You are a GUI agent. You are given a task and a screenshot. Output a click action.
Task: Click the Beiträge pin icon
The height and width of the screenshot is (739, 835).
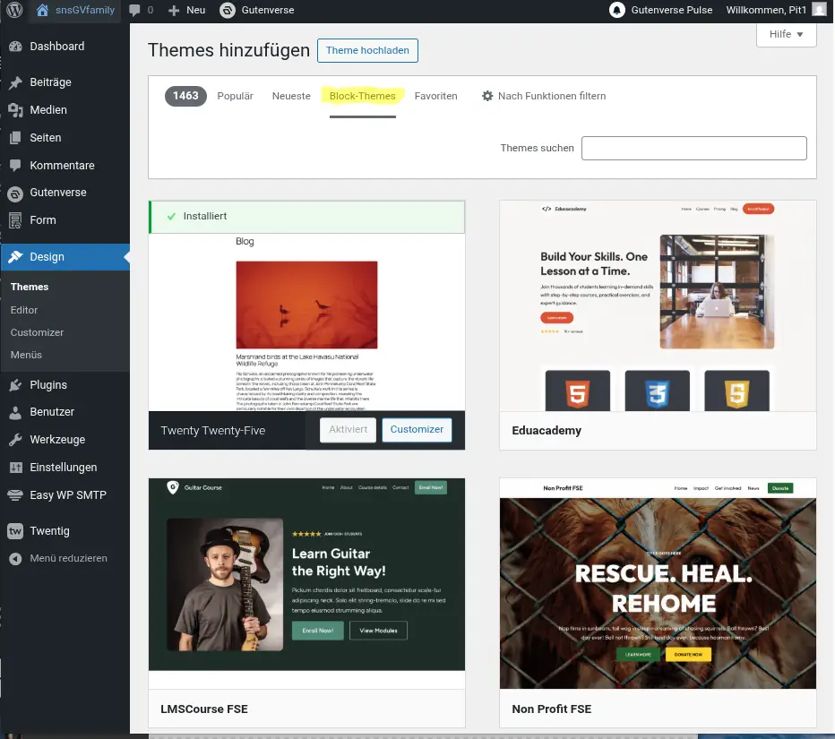(15, 82)
